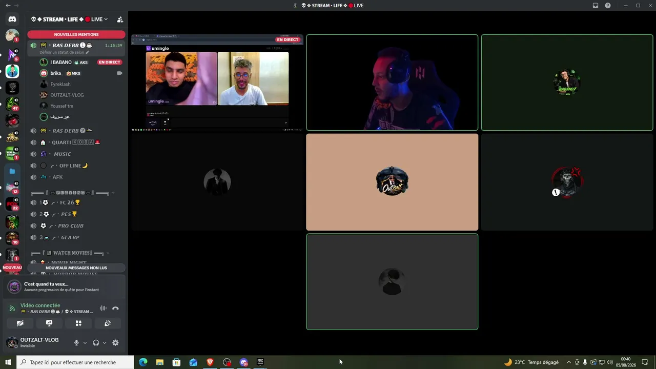Open user ! BABANO in voice list

(x=61, y=63)
